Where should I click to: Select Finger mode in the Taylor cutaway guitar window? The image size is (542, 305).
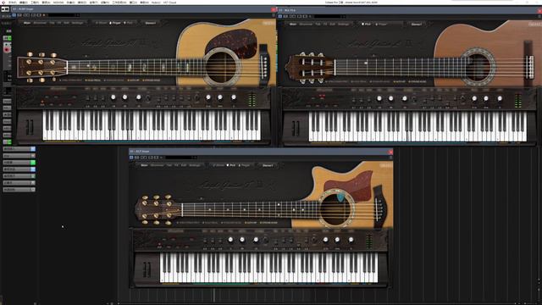pyautogui.click(x=245, y=165)
